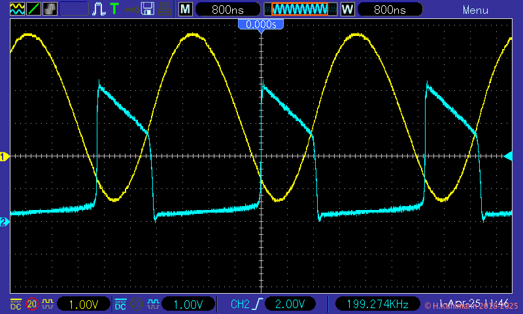This screenshot has width=523, height=314.
Task: Click the 0.000s horizontal trigger position marker
Action: coord(261,24)
